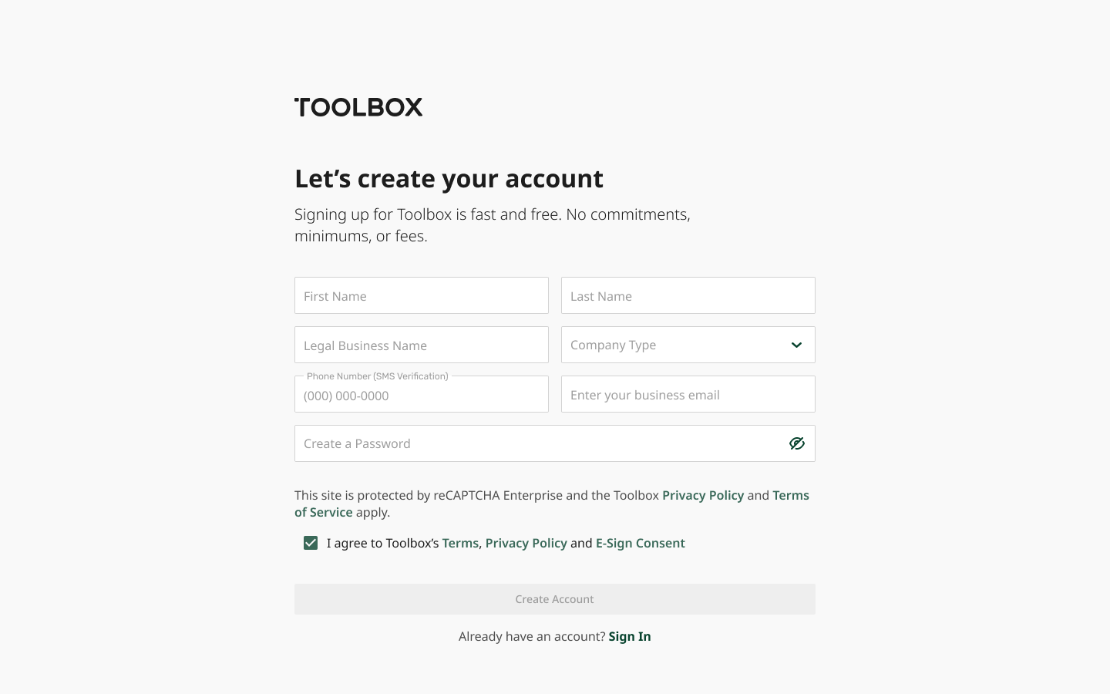Click the Create Account button

554,599
